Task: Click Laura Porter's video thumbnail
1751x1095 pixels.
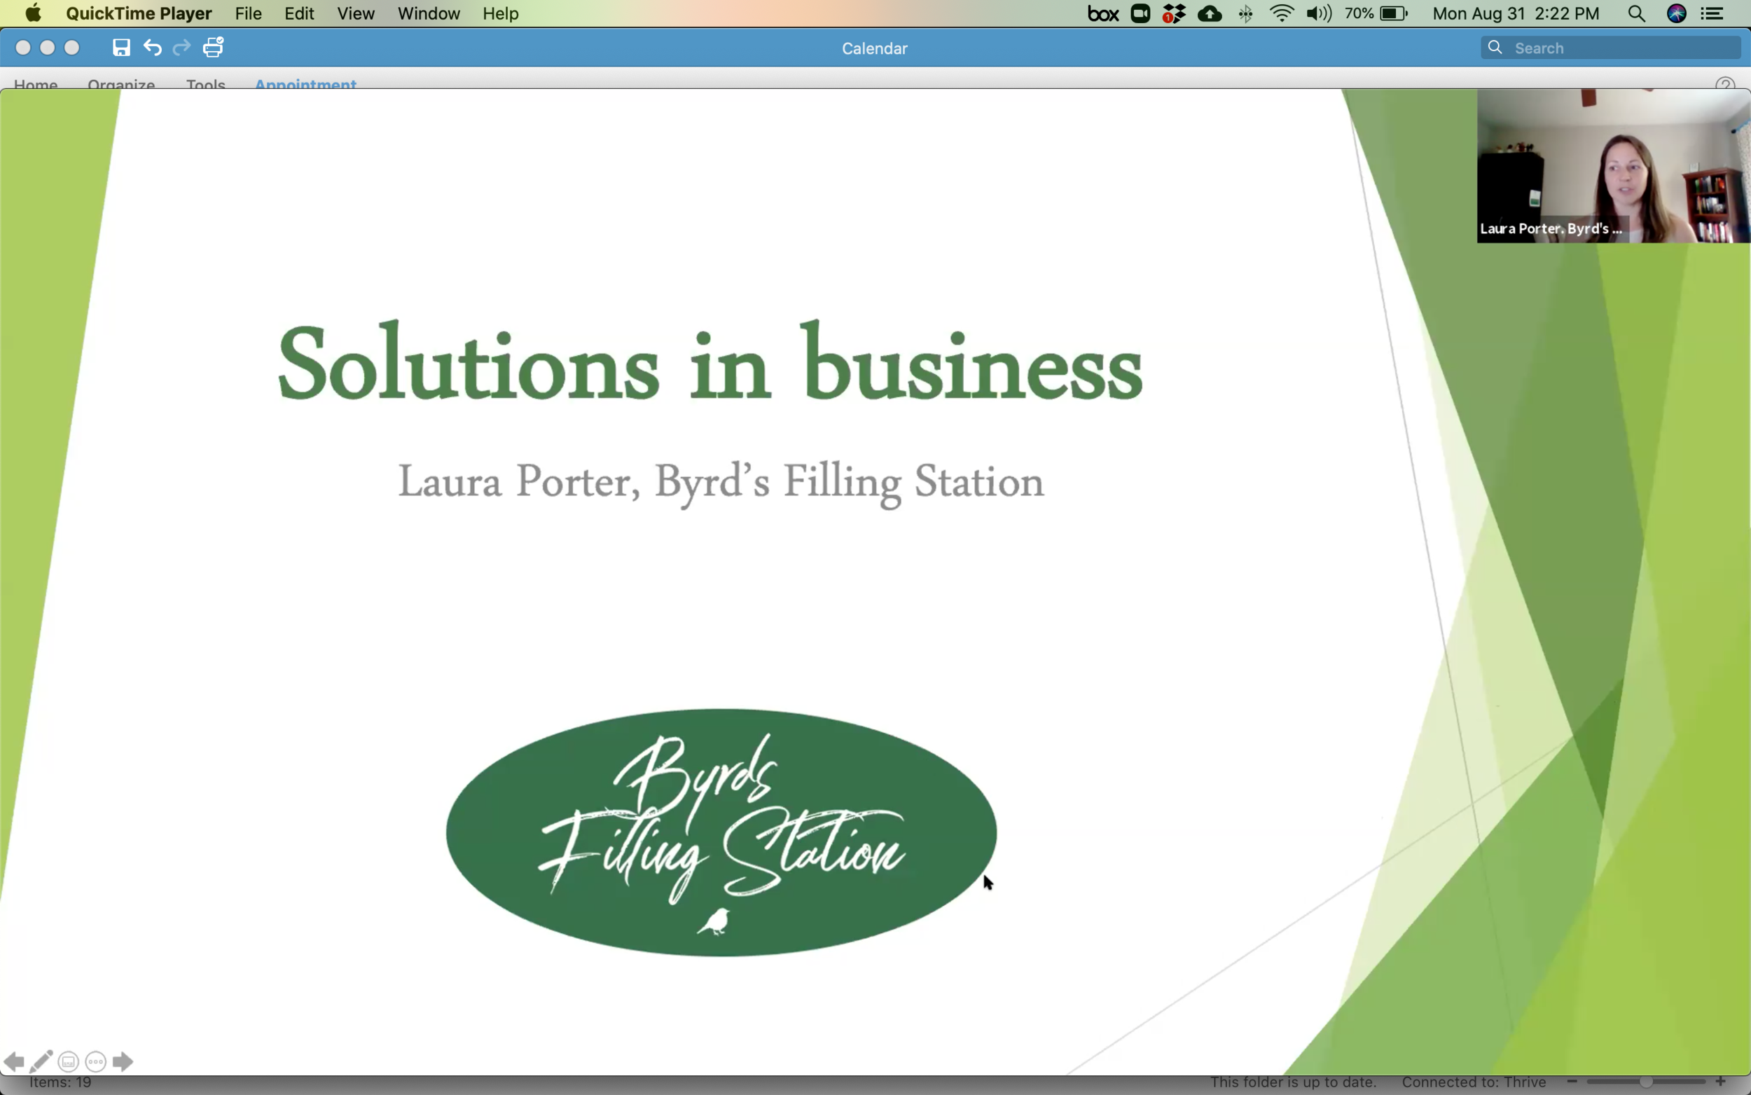Action: 1614,166
